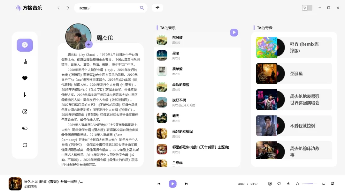Maximize the music player window
Screen dimensions: 345x193
329,8
